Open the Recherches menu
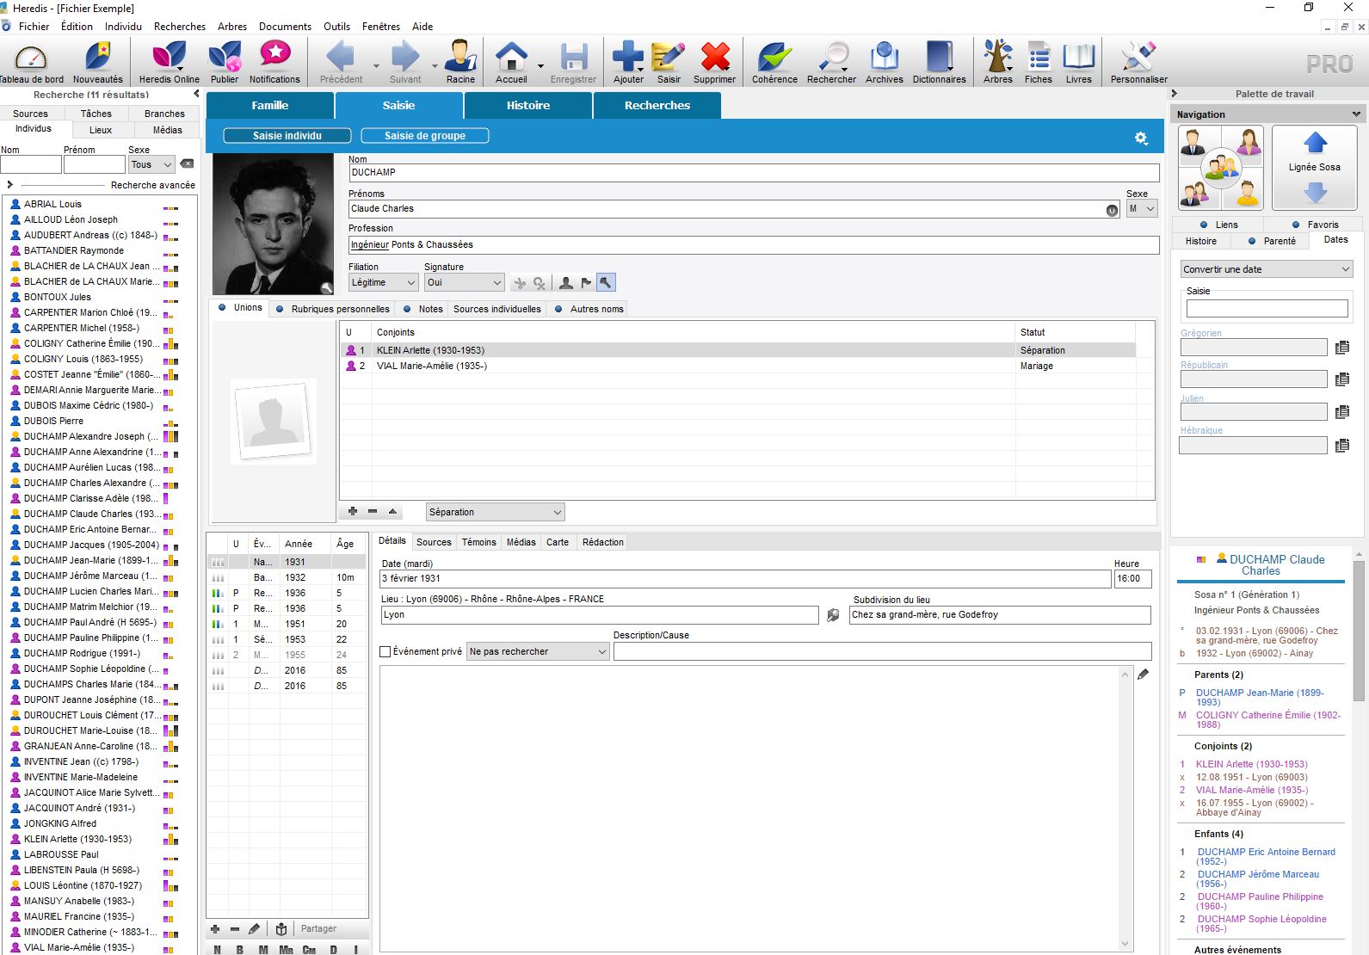This screenshot has height=955, width=1369. (x=180, y=27)
